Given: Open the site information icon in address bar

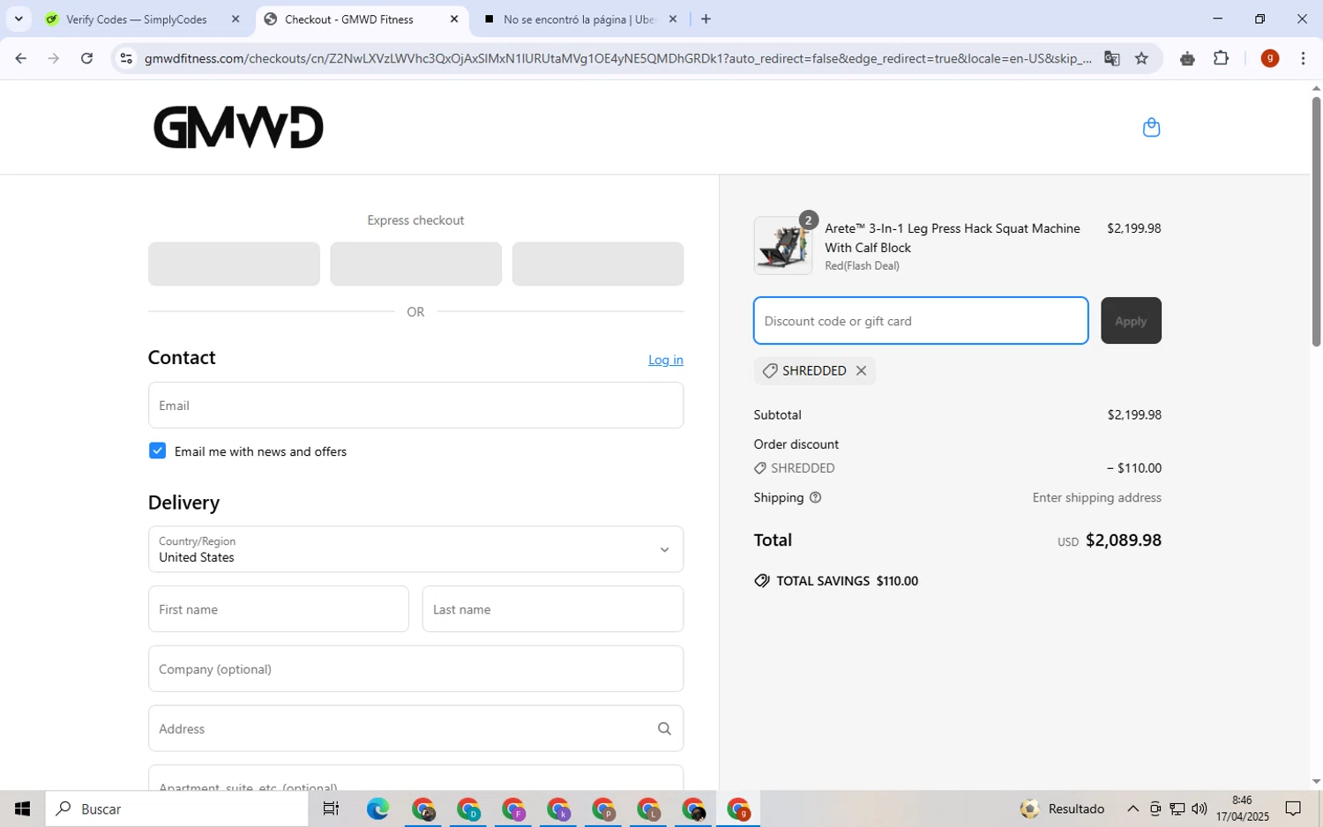Looking at the screenshot, I should pyautogui.click(x=126, y=58).
